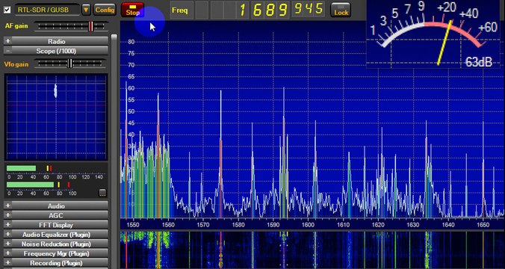Screen dimensions: 505x269
Task: Expand the Radio panel
Action: point(56,41)
